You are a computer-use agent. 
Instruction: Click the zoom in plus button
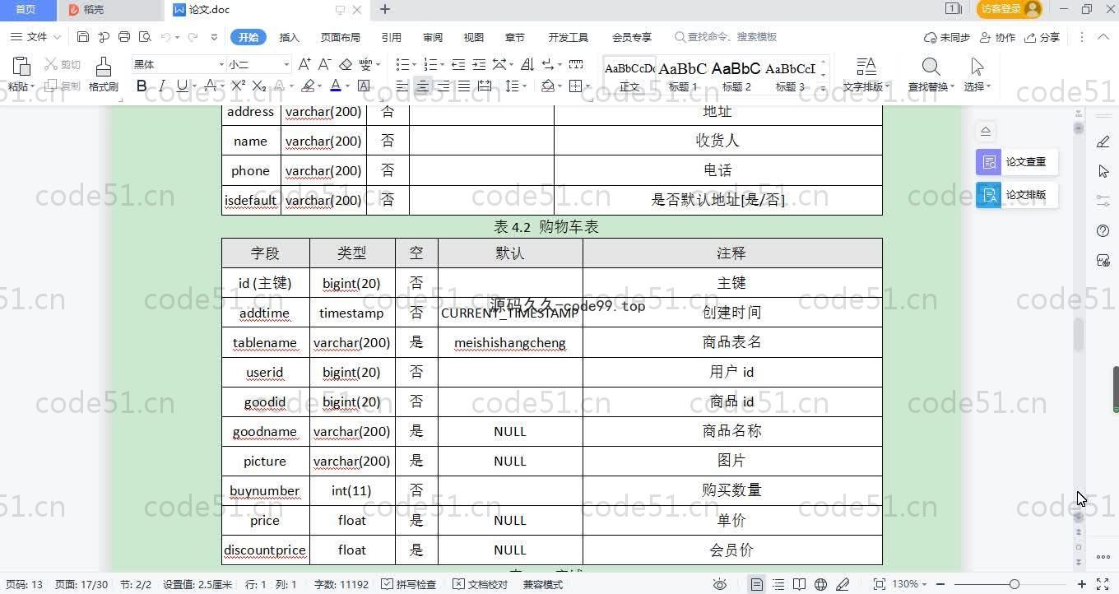pos(1082,584)
